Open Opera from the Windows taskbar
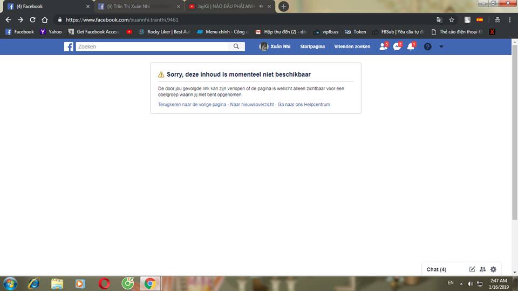 pyautogui.click(x=105, y=283)
